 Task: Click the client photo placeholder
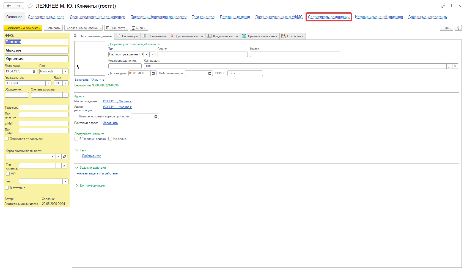click(90, 58)
